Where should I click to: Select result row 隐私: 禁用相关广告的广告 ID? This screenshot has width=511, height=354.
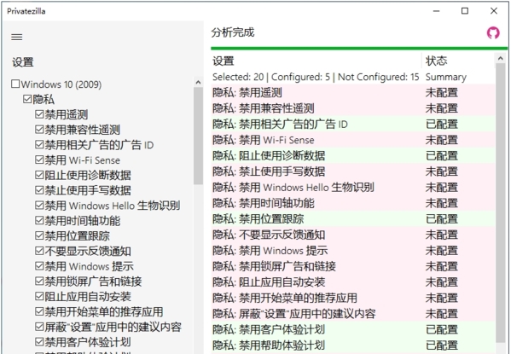tap(353, 125)
